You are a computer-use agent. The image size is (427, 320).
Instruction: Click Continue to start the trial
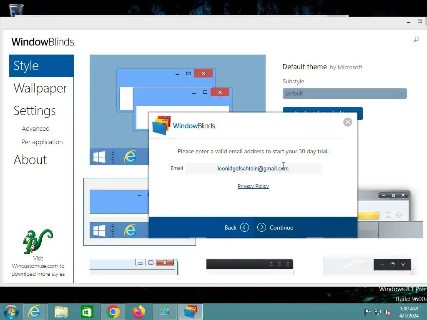coord(275,227)
